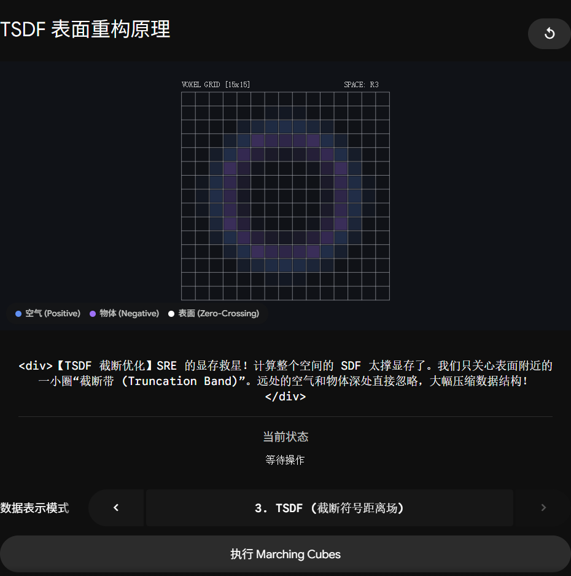571x576 pixels.
Task: Click the SPACE: R3 label
Action: click(361, 85)
